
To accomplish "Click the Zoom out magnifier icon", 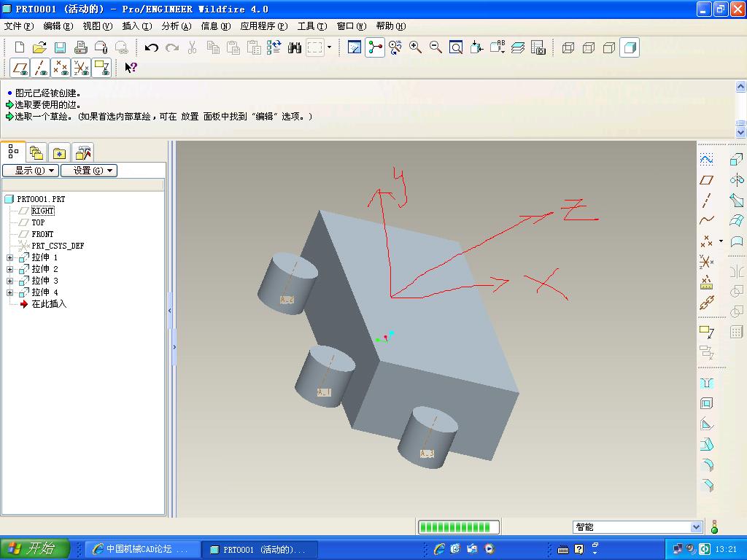I will (x=436, y=47).
